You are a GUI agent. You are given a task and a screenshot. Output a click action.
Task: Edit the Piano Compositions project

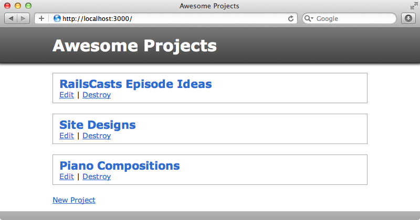click(67, 177)
